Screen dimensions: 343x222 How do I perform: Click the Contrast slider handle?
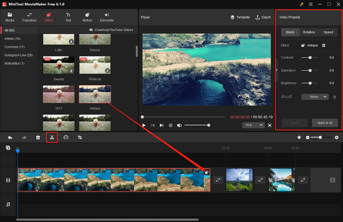pyautogui.click(x=310, y=58)
